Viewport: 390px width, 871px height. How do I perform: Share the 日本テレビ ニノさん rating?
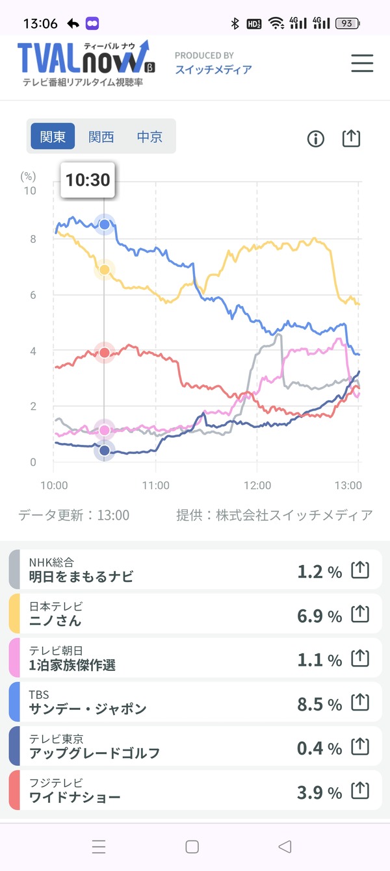[359, 614]
